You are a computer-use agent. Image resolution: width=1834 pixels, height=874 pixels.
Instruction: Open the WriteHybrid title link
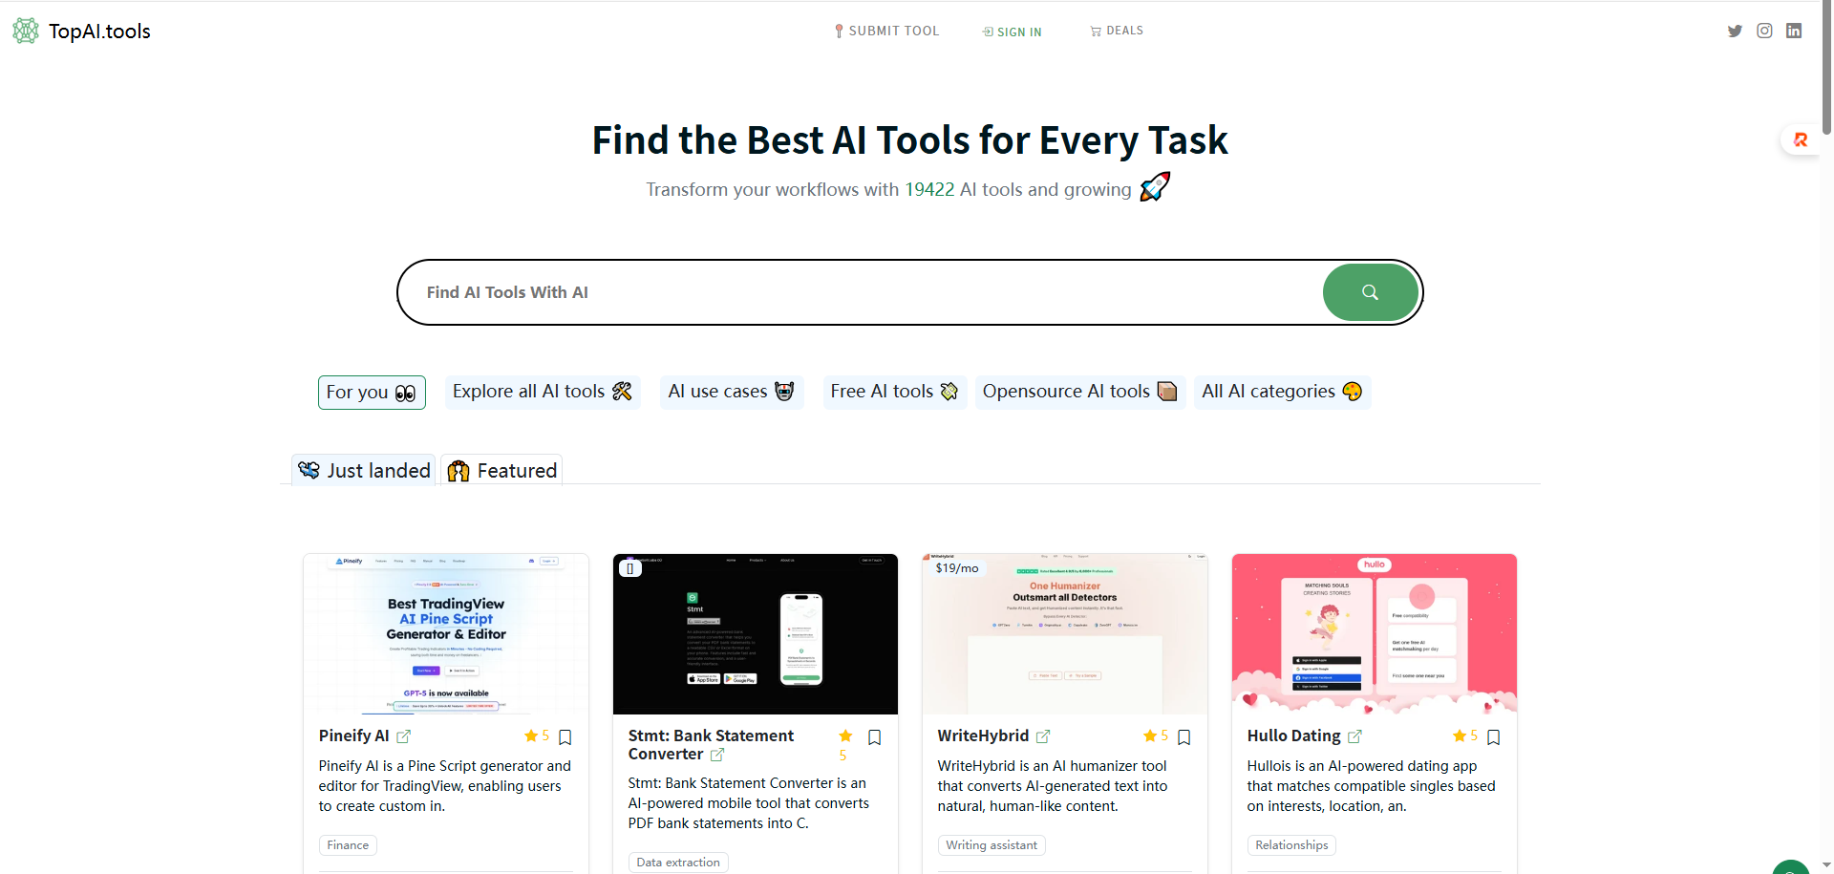(x=983, y=735)
